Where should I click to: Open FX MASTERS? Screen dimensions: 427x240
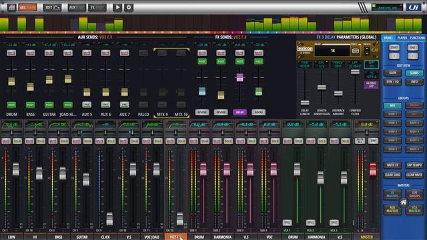(392, 194)
